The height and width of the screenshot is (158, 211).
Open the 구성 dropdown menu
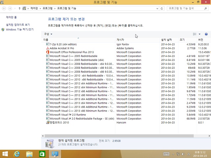click(x=48, y=34)
